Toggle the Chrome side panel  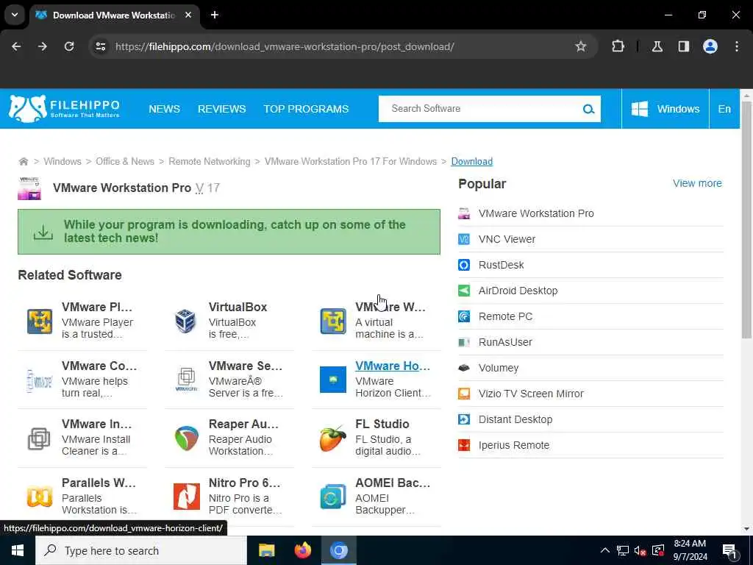684,46
